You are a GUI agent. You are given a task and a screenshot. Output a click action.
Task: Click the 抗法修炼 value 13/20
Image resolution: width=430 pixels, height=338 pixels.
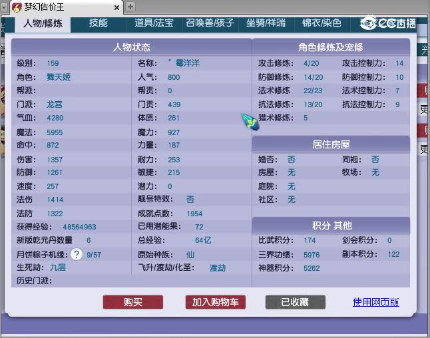tap(313, 104)
